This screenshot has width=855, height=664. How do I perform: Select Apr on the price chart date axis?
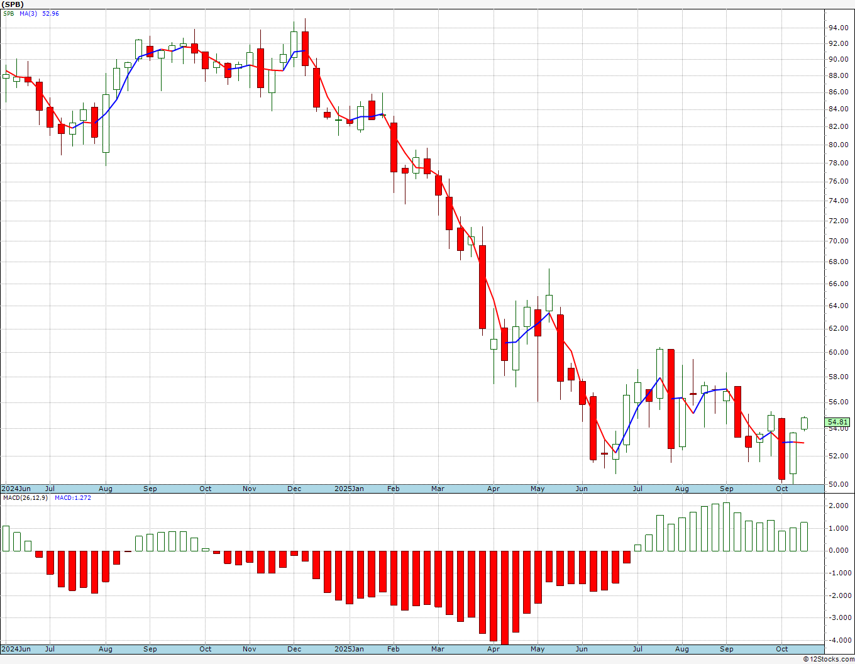click(494, 489)
